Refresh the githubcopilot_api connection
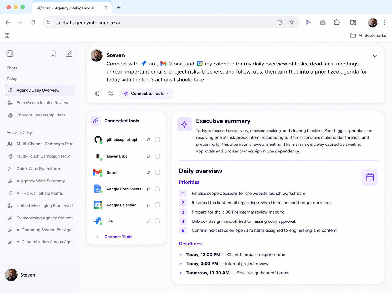The image size is (392, 293). [x=148, y=140]
